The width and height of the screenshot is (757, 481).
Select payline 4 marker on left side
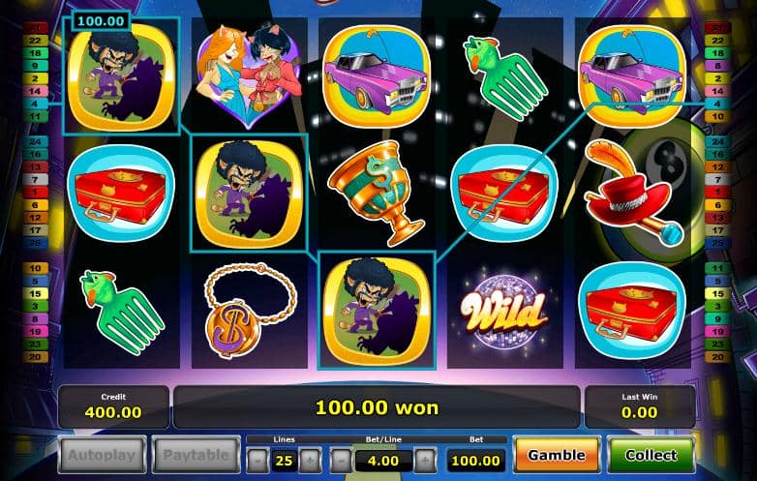[x=35, y=104]
